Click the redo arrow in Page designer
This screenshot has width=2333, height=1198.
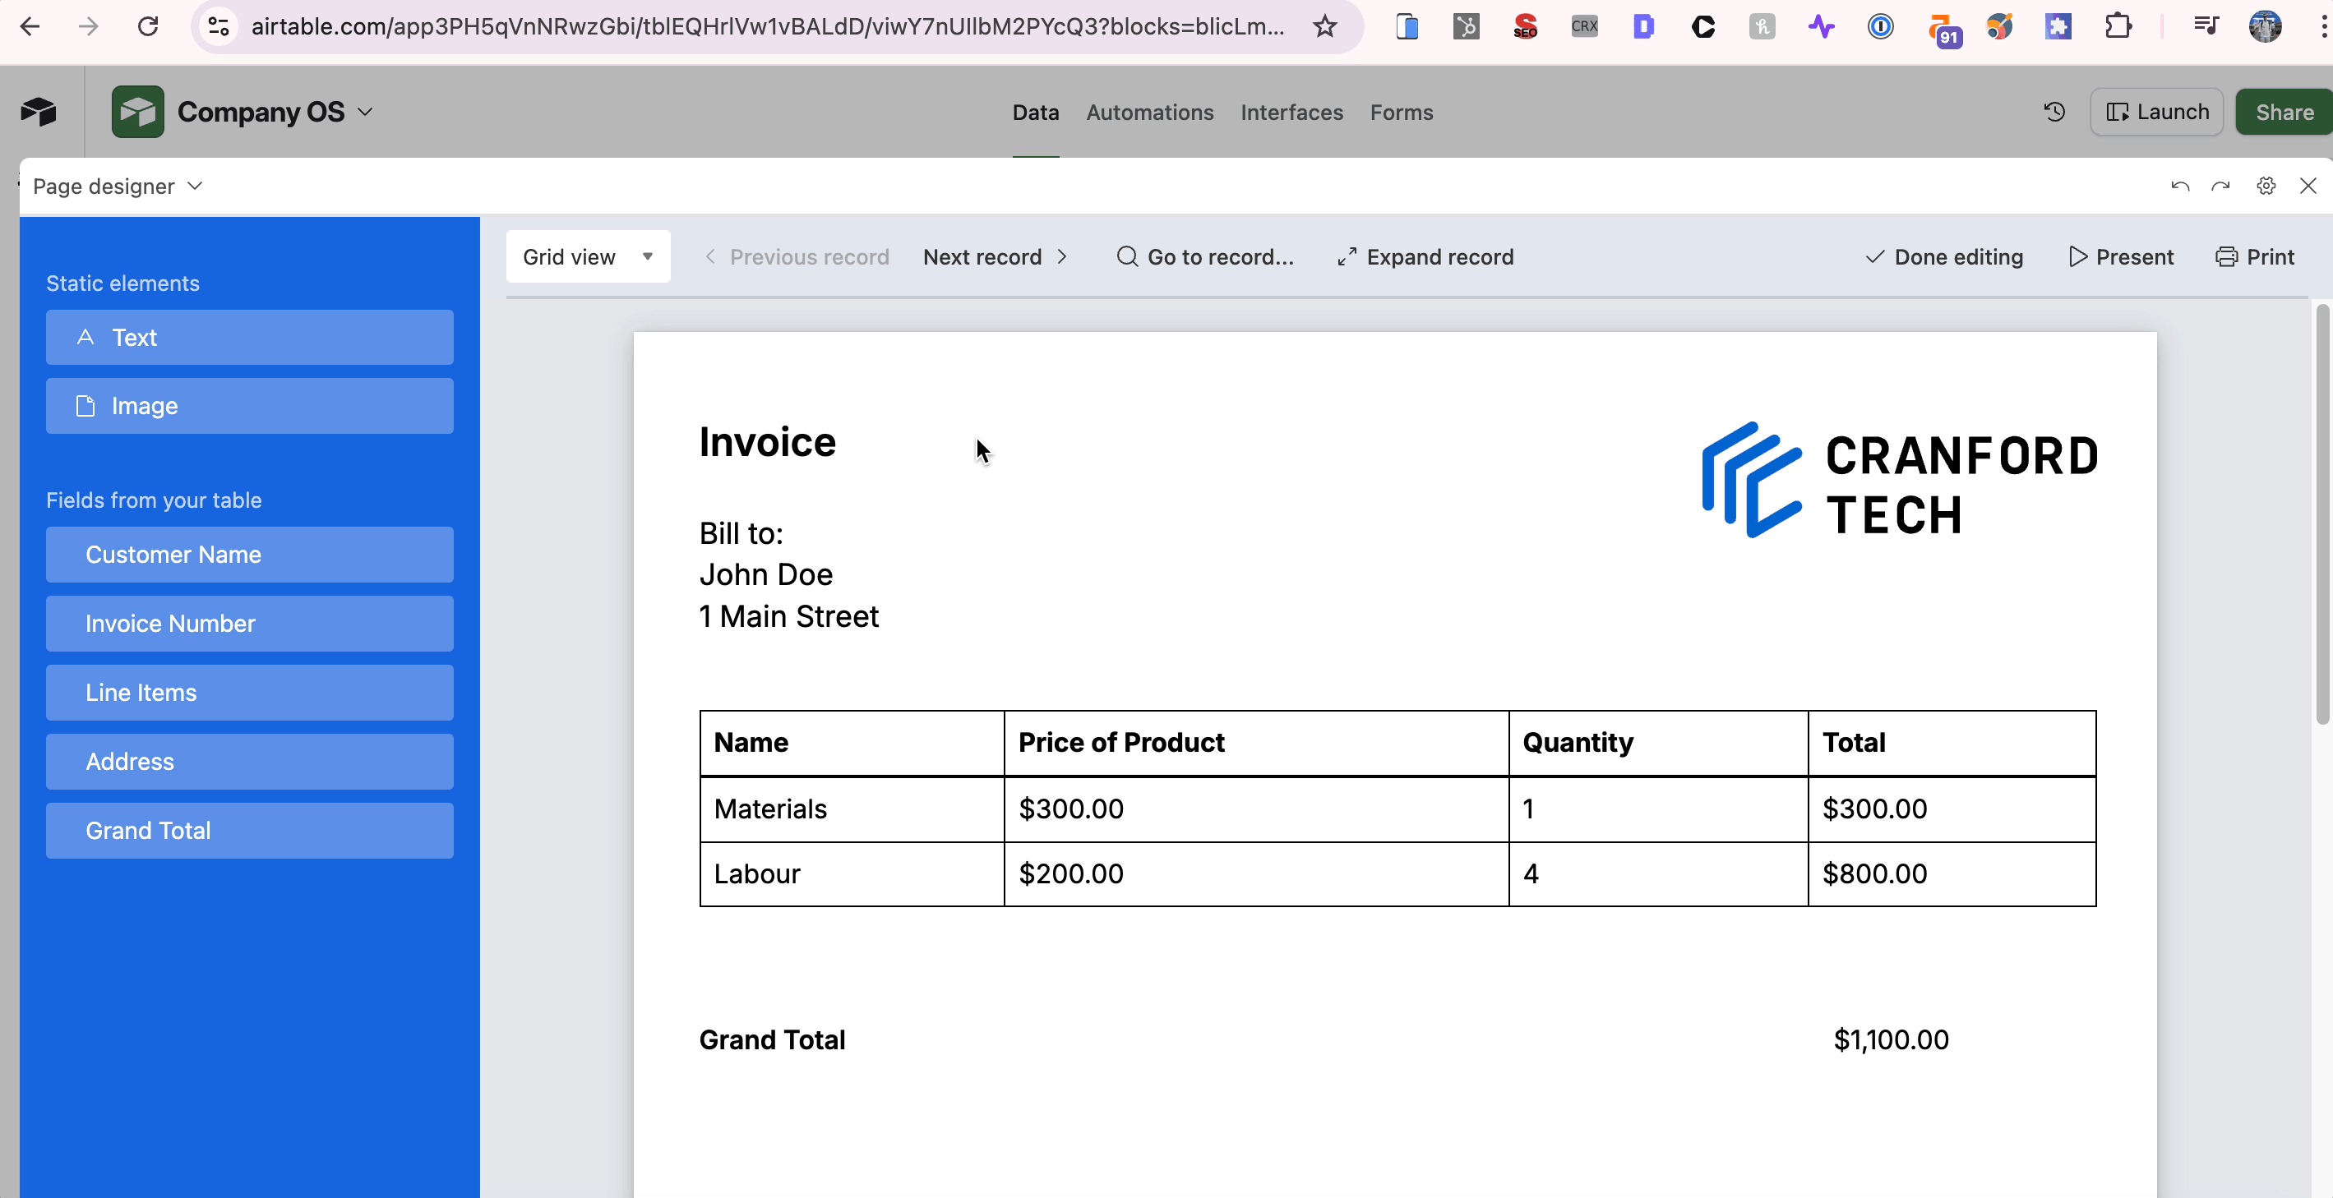pyautogui.click(x=2220, y=187)
